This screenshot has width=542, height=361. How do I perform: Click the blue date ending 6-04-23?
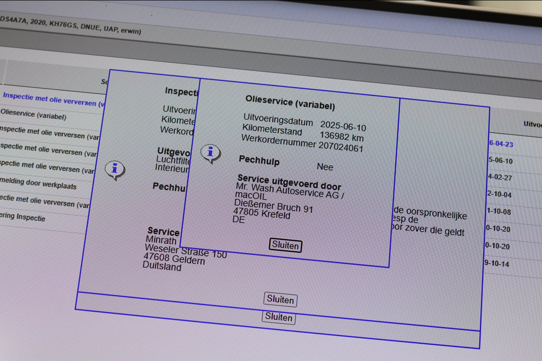tap(500, 143)
